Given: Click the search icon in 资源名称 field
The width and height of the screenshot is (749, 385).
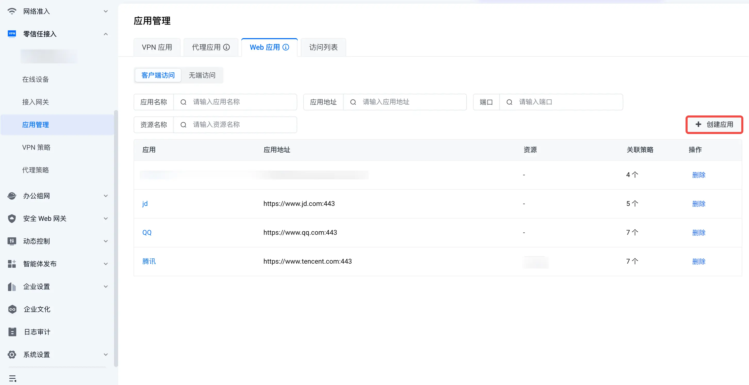Looking at the screenshot, I should coord(183,125).
